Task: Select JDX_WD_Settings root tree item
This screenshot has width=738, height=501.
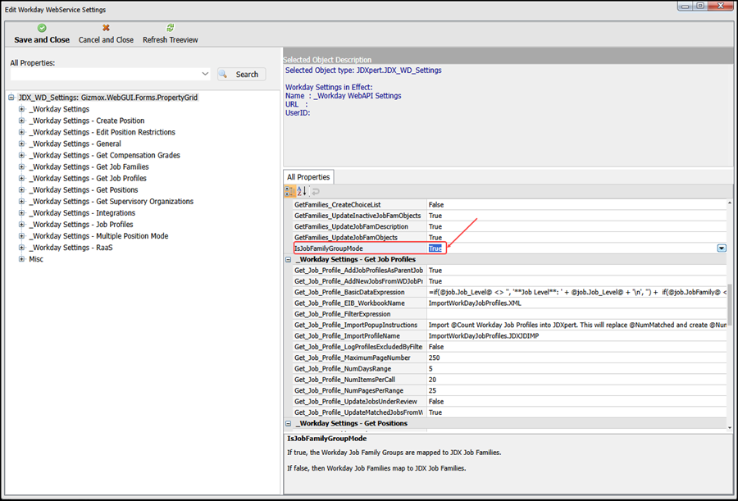Action: pos(107,98)
